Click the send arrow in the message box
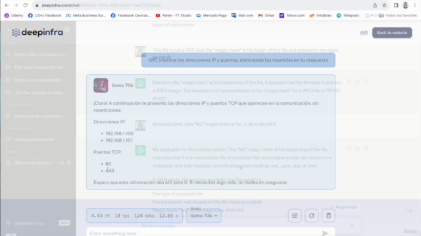421x236 pixels. (x=325, y=233)
